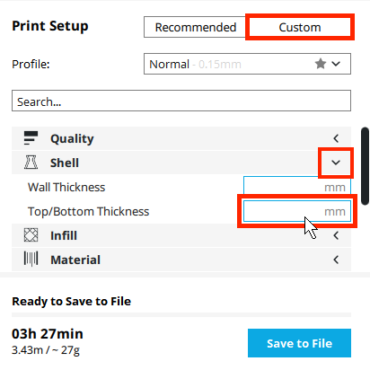
Task: Click the star icon in Profile box
Action: [321, 64]
